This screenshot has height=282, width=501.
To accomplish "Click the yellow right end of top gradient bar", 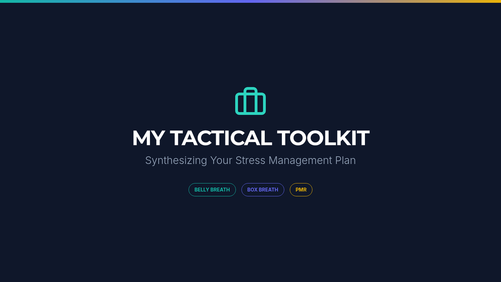I will click(x=493, y=1).
